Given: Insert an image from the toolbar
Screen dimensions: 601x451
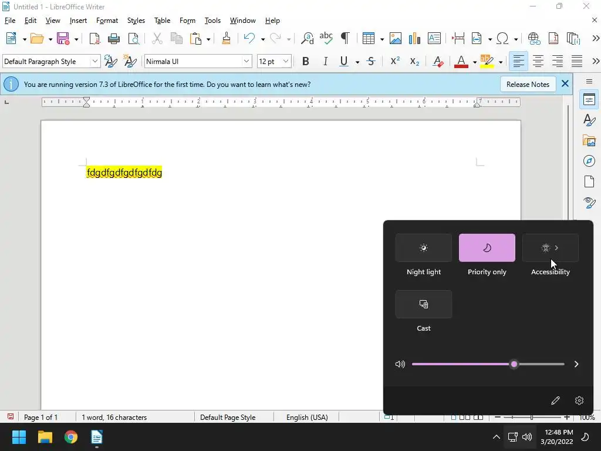Looking at the screenshot, I should (x=396, y=38).
